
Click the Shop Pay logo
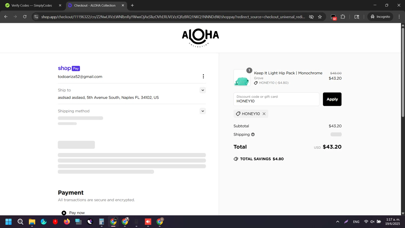click(69, 68)
